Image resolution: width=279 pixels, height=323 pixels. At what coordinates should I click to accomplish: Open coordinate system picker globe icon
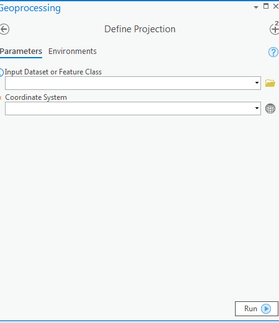[270, 108]
